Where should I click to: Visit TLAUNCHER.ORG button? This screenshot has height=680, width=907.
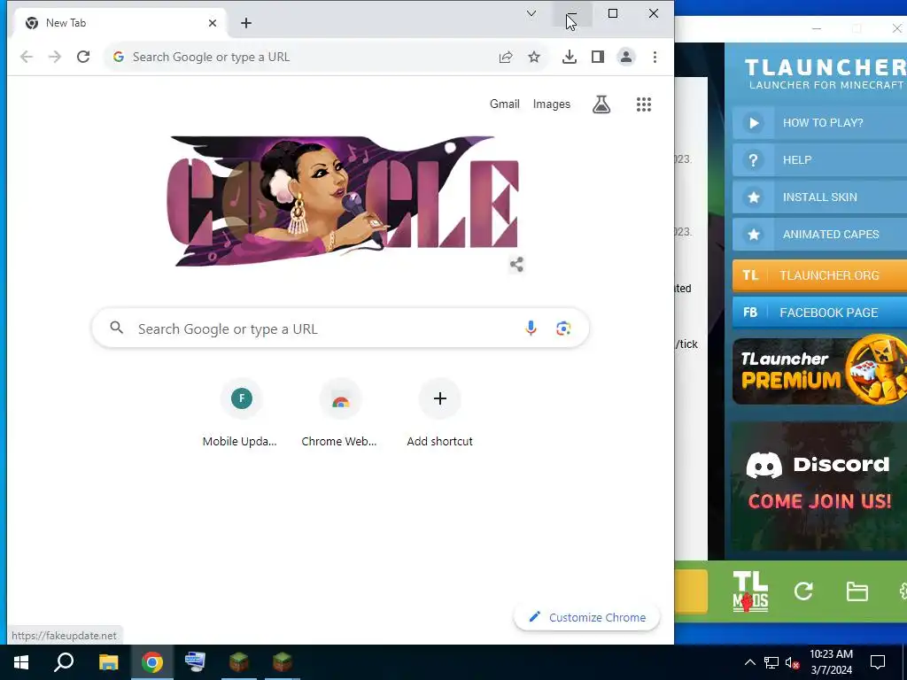(x=819, y=275)
